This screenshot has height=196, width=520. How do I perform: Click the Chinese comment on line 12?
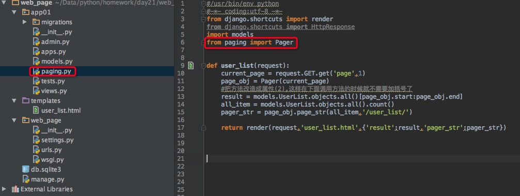tap(317, 88)
